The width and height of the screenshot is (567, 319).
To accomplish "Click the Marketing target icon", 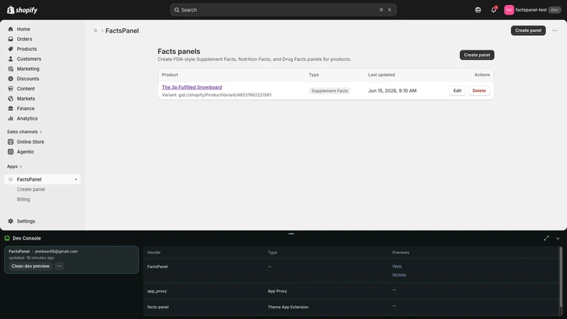I will (11, 69).
